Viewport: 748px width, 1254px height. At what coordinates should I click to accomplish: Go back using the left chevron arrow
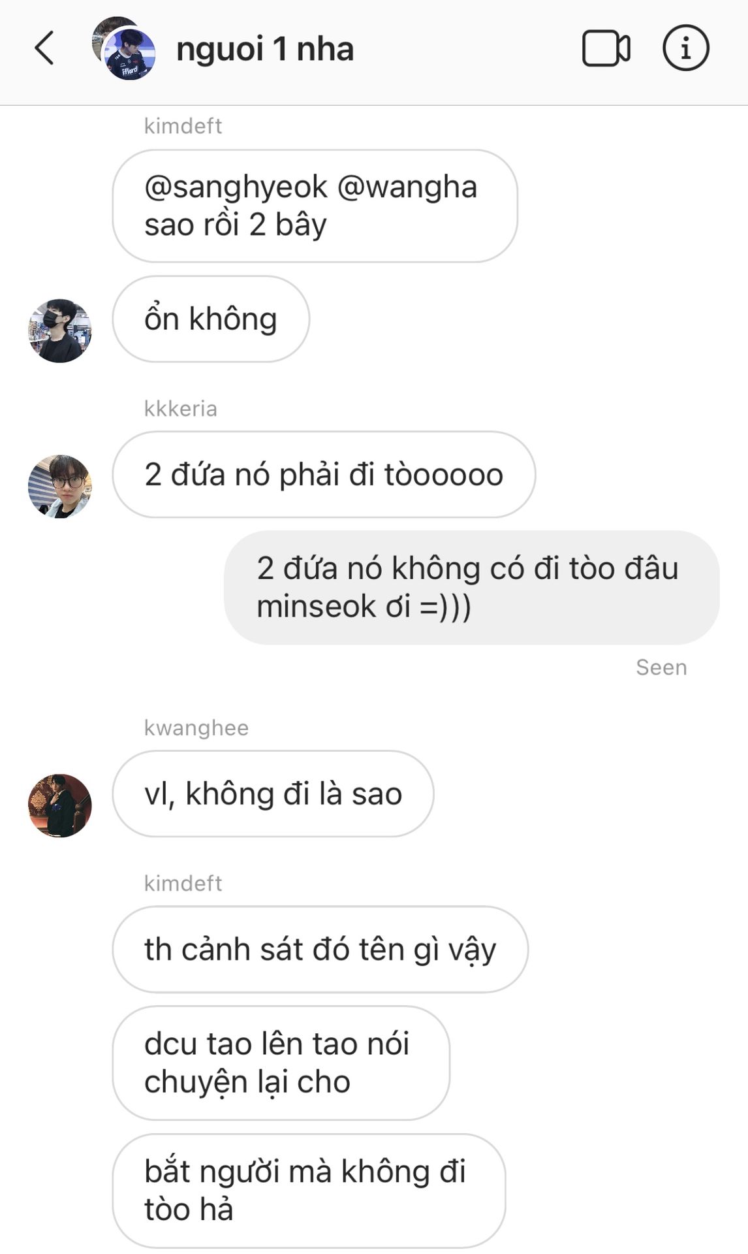pyautogui.click(x=44, y=48)
